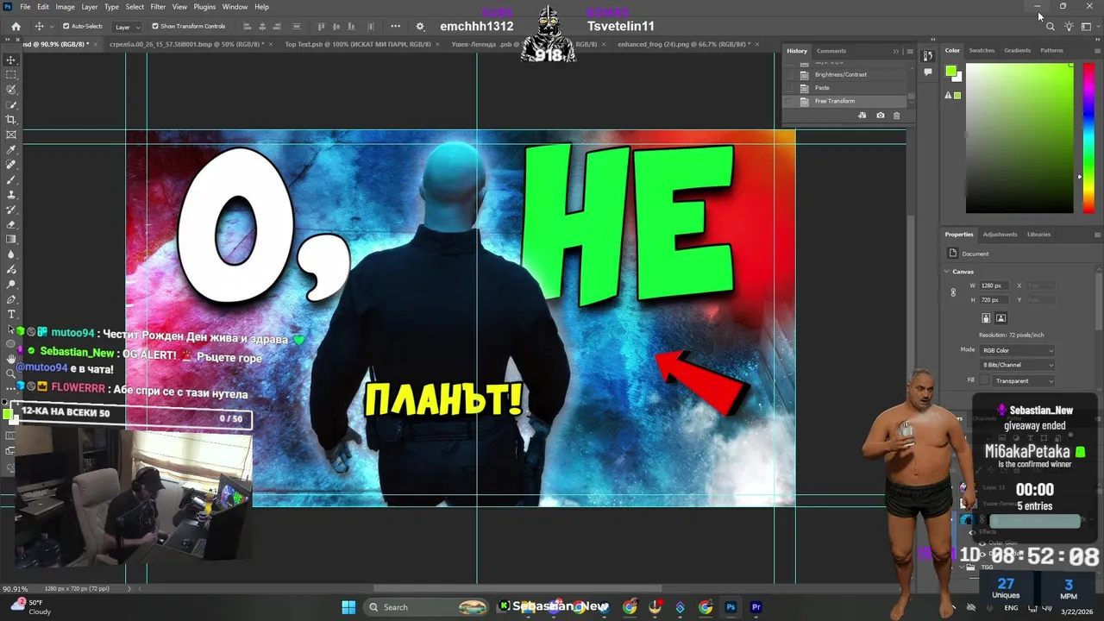Select the Pen tool
The image size is (1104, 621).
(11, 299)
